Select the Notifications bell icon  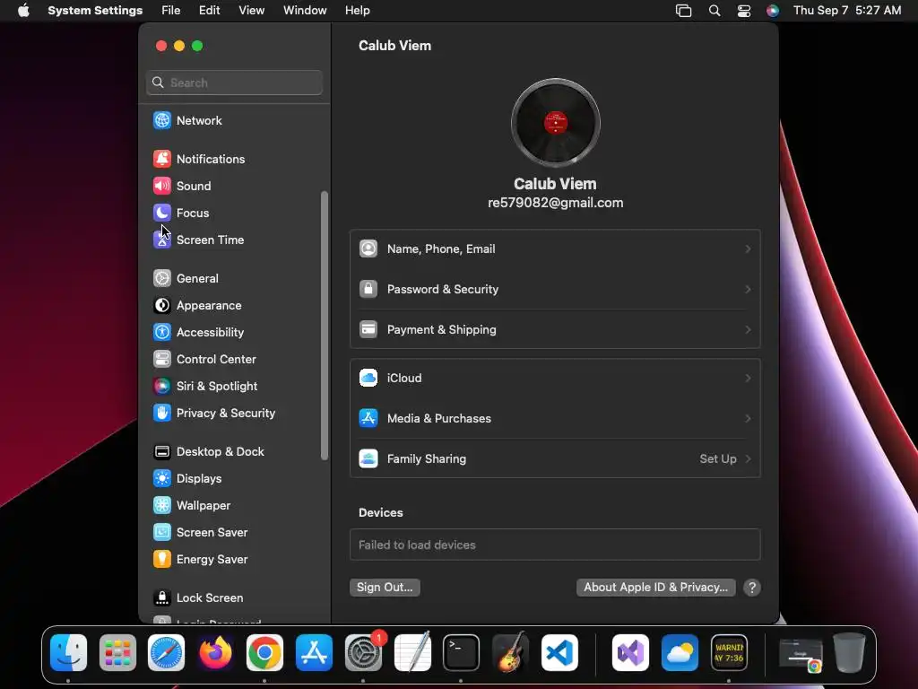[162, 159]
